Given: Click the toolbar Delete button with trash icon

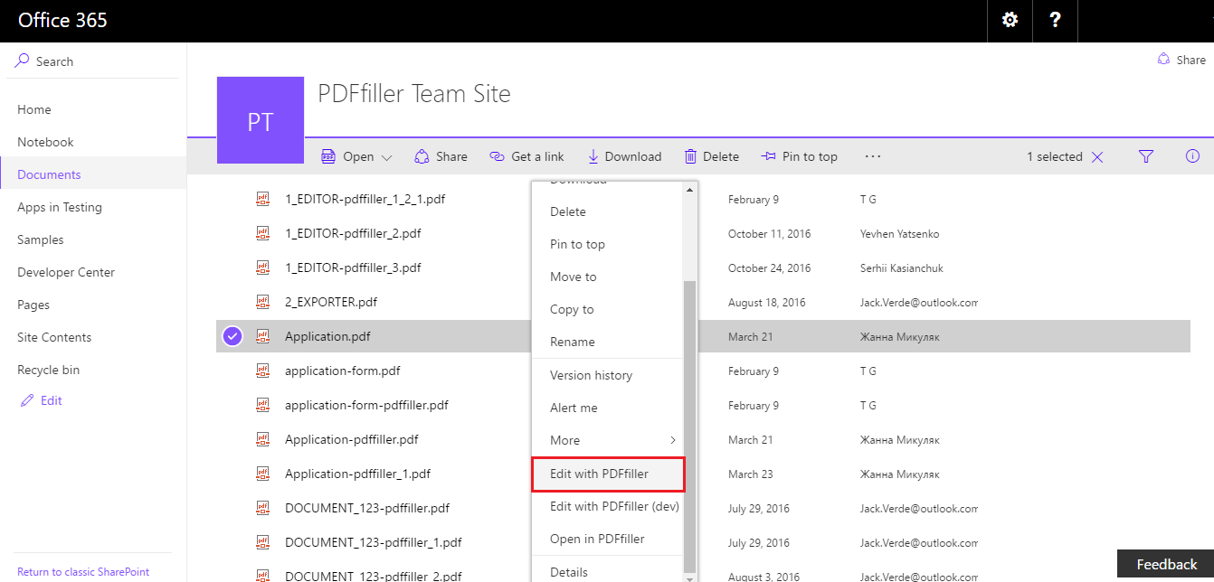Looking at the screenshot, I should coord(712,156).
